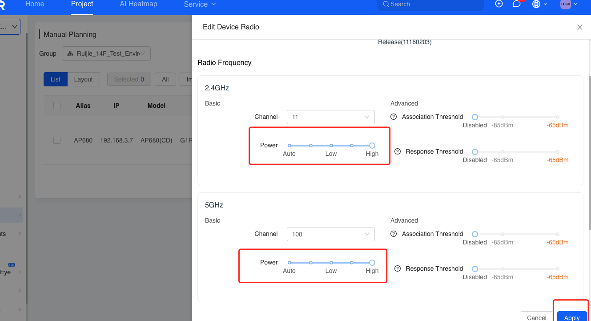Image resolution: width=591 pixels, height=321 pixels.
Task: Click the search magnifier icon
Action: point(386,4)
